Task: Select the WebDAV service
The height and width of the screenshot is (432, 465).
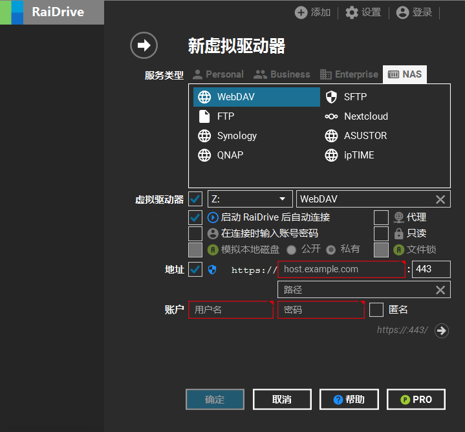Action: (x=257, y=97)
